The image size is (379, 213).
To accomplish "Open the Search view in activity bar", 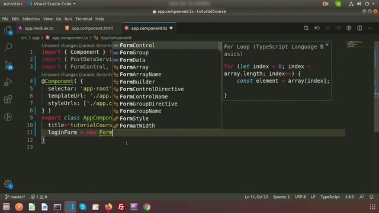I will click(8, 47).
